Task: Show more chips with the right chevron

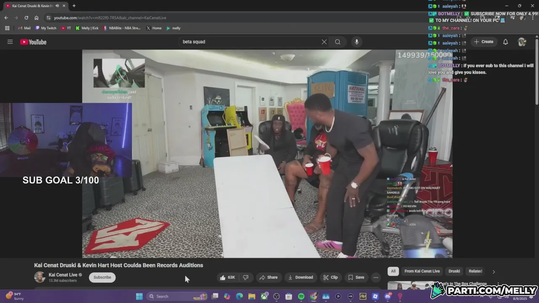Action: pyautogui.click(x=494, y=271)
